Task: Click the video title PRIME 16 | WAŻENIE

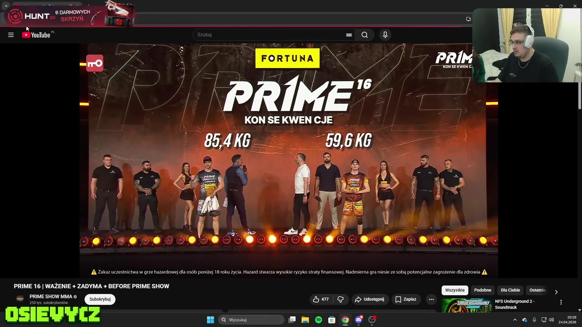Action: pyautogui.click(x=91, y=286)
